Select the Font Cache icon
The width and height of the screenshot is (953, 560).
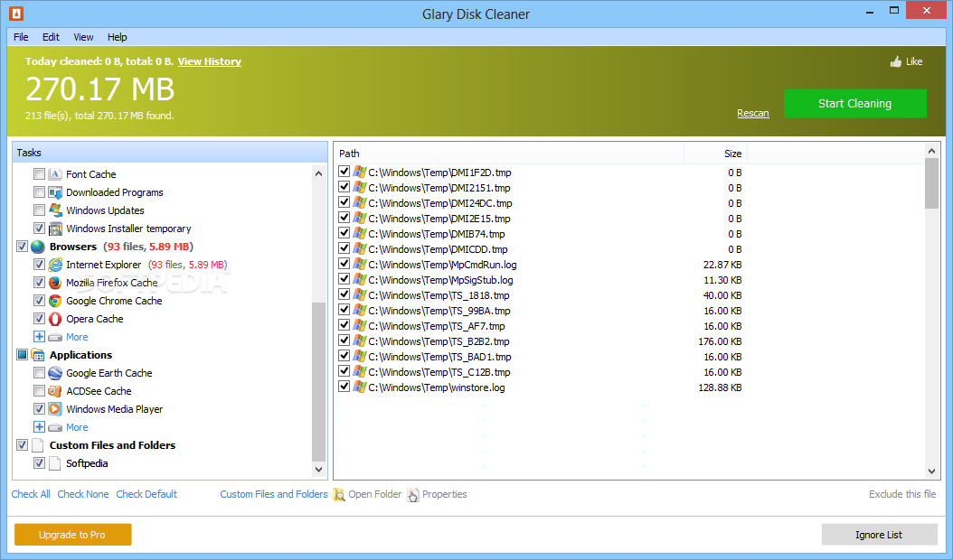point(55,174)
